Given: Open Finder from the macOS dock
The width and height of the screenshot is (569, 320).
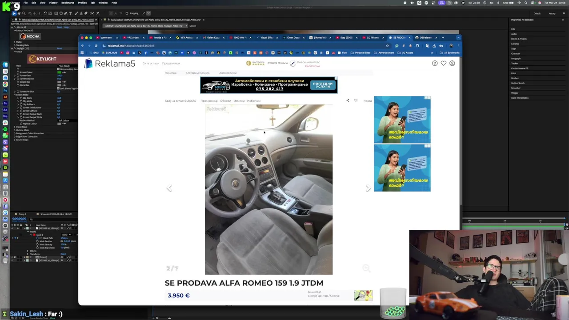Looking at the screenshot, I should pos(5,65).
